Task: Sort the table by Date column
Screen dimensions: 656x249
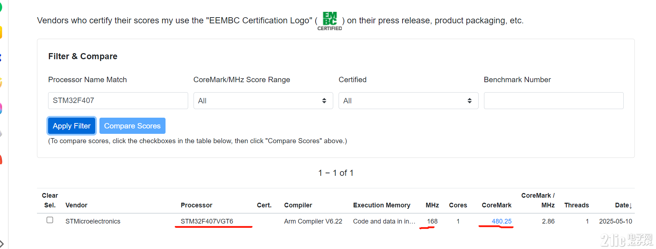Action: 623,205
